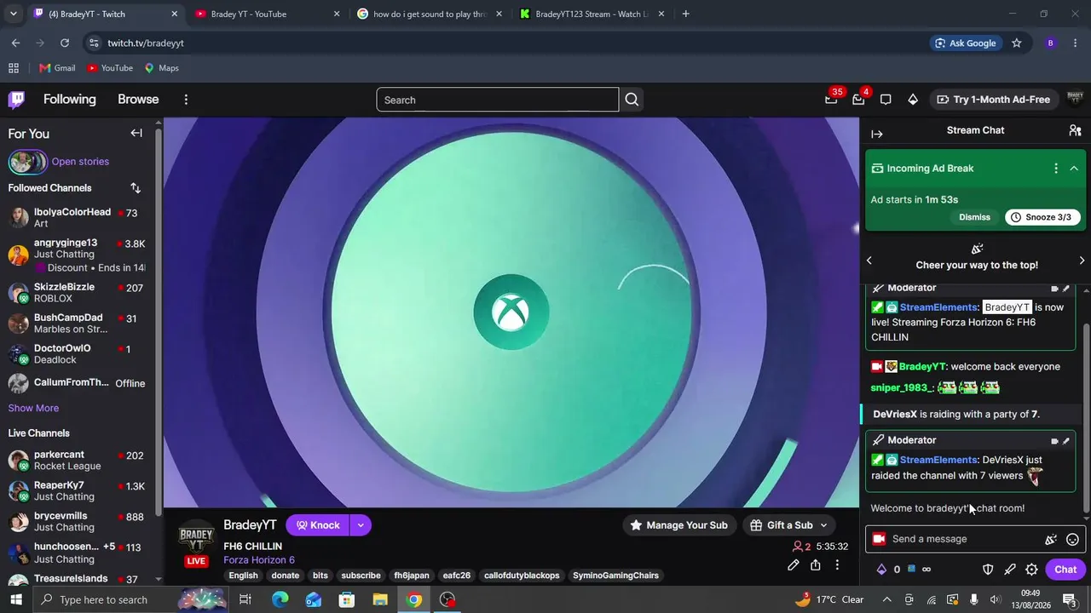Send message with Chat button
Image resolution: width=1091 pixels, height=613 pixels.
pos(1065,570)
